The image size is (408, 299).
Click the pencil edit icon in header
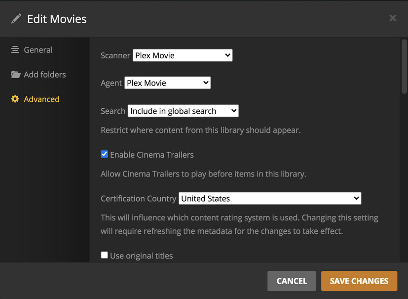click(x=16, y=19)
